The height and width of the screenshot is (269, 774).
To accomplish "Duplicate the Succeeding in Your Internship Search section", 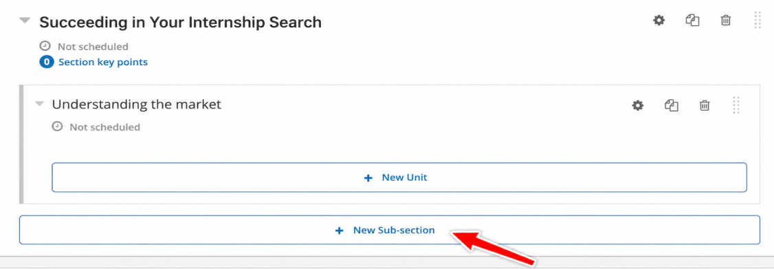I will click(x=693, y=21).
